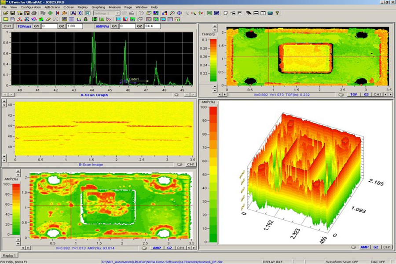Click the CH1 channel button top-left
396x264 pixels.
7,26
